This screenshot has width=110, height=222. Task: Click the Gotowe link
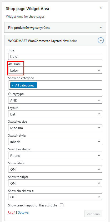(x=23, y=213)
